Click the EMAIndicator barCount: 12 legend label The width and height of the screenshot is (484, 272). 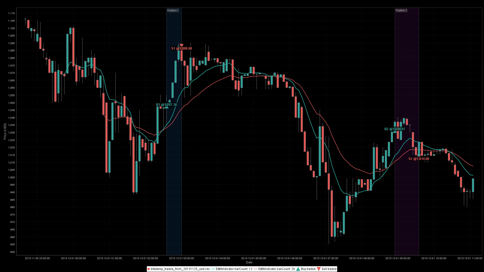click(234, 269)
